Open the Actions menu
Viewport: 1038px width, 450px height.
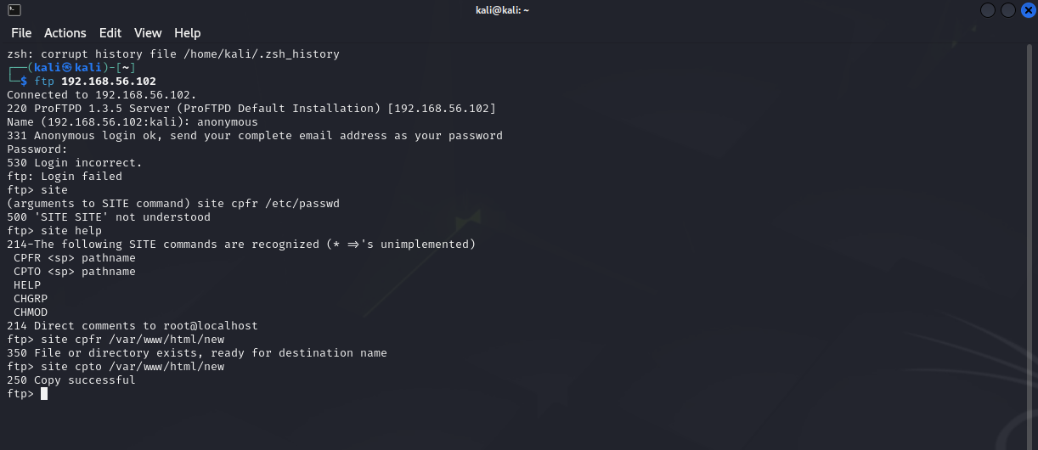point(65,33)
